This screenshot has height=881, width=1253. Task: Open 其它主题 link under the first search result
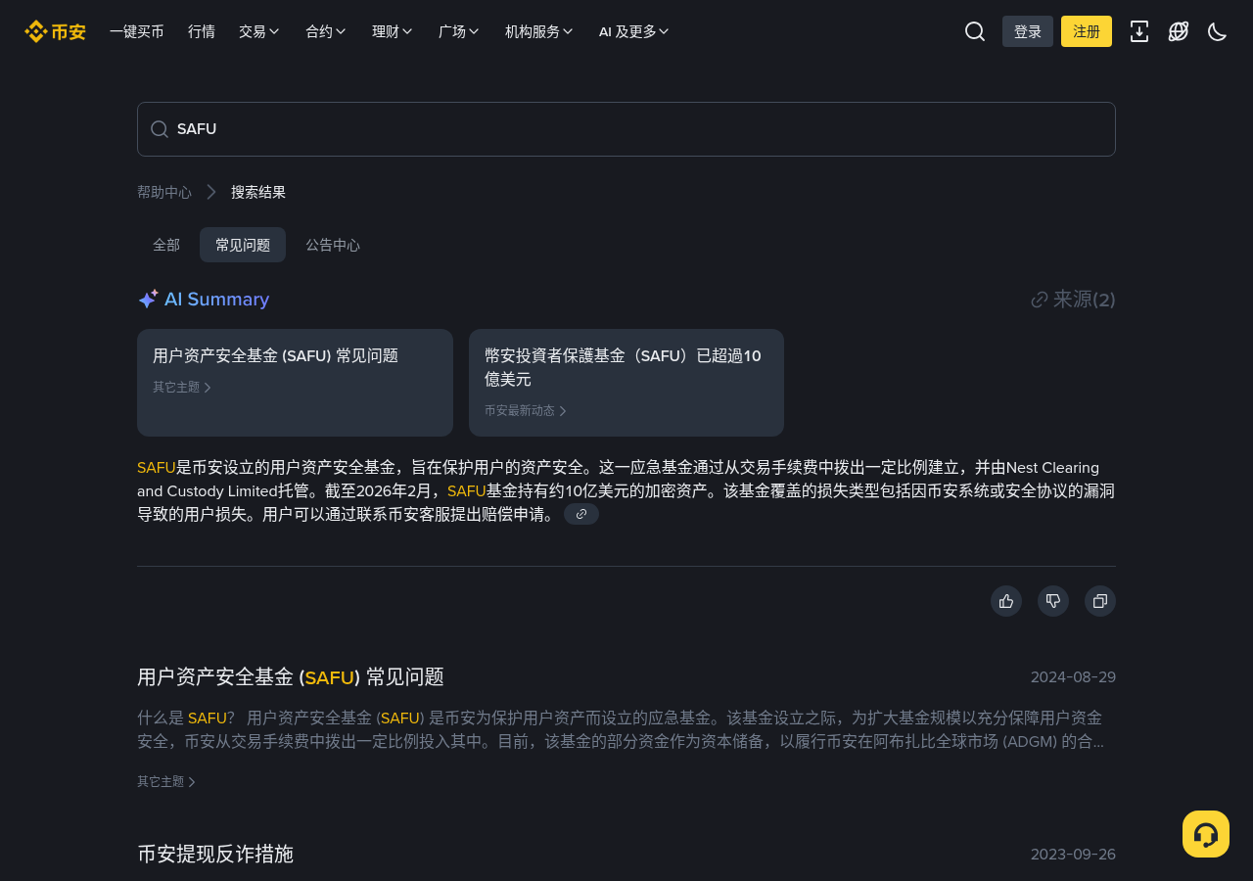[166, 781]
